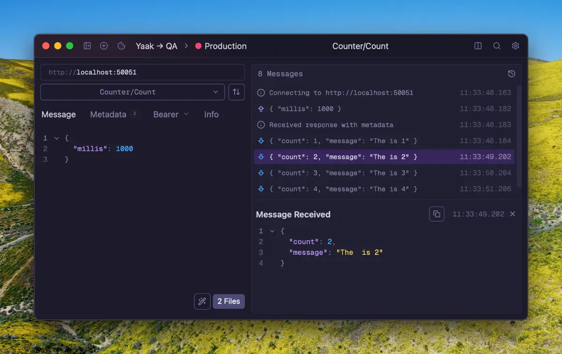Toggle the split layout icon in title bar
This screenshot has height=354, width=562.
[x=478, y=46]
